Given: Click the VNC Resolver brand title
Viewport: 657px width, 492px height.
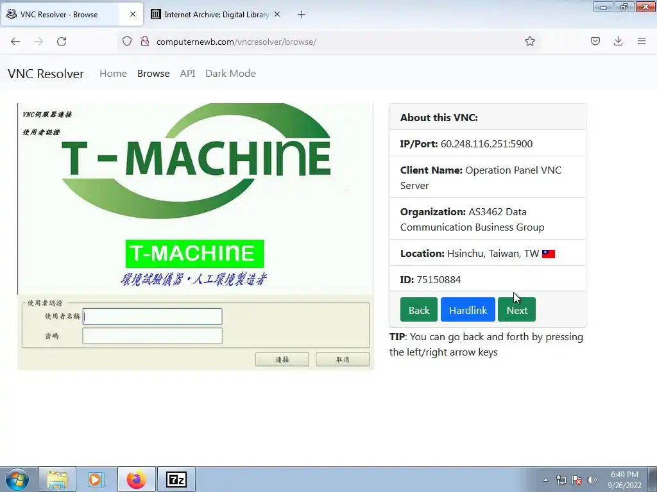Looking at the screenshot, I should (46, 74).
